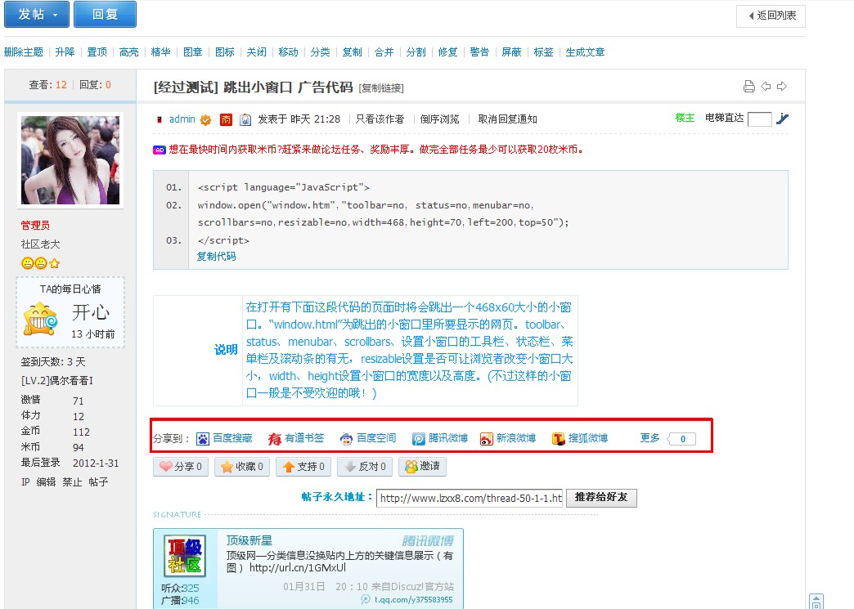
Task: Click the happy mood emoticon image
Action: click(40, 319)
